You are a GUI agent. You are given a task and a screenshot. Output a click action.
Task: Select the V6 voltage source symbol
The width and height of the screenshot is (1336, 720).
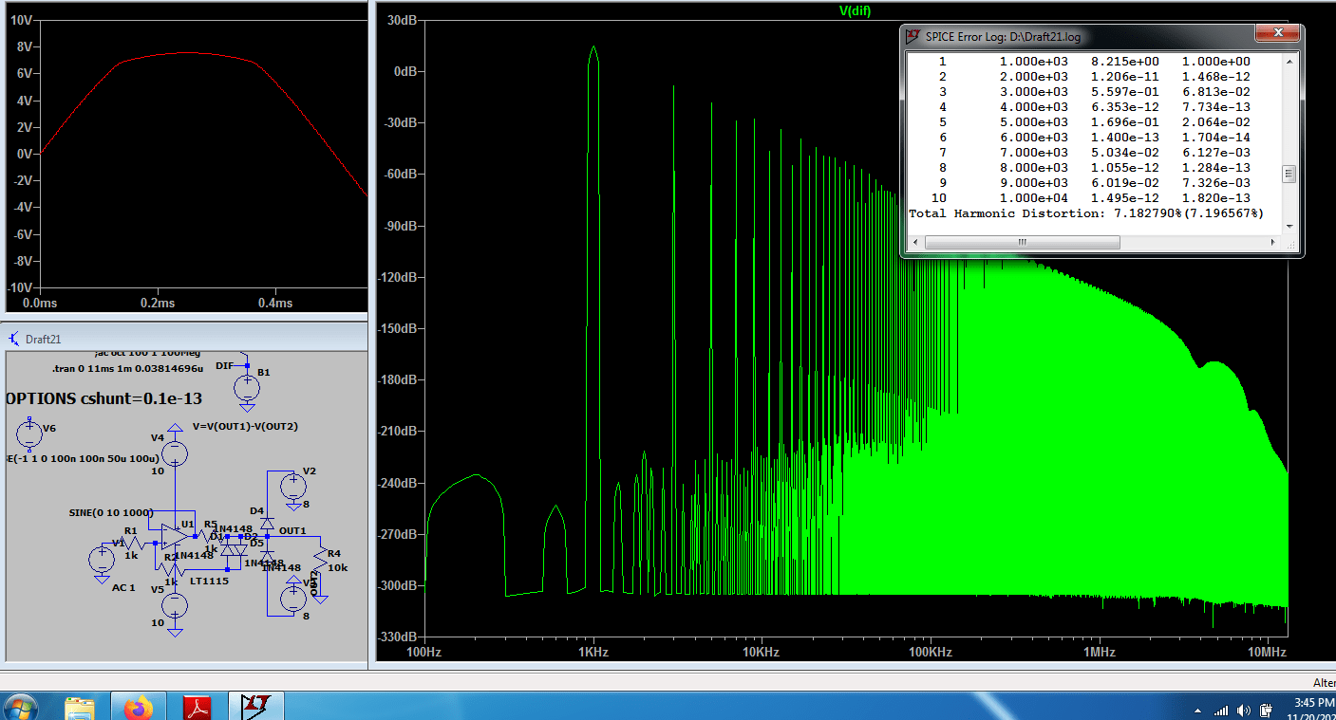coord(29,435)
